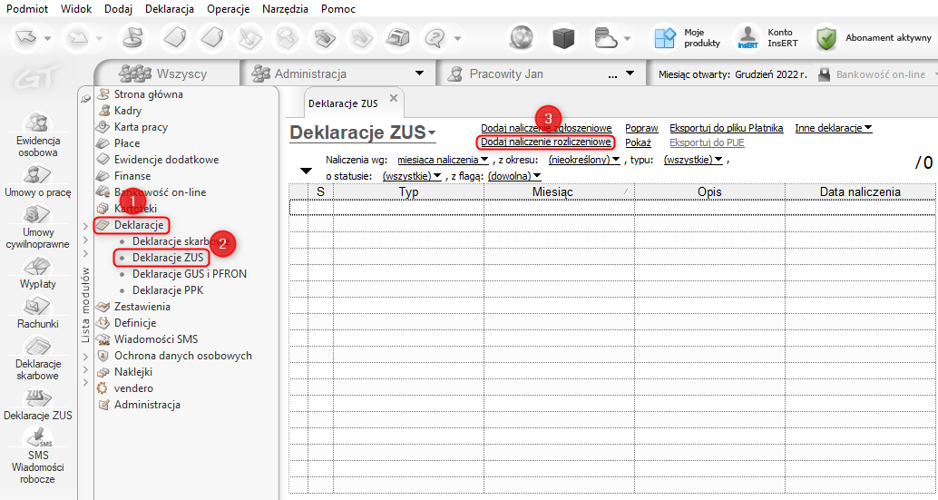Click the printer toolbar icon
Screen dimensions: 938x500
397,38
